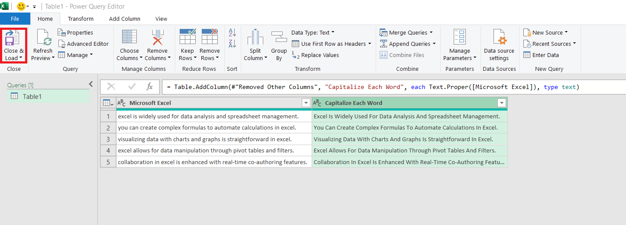Screen dimensions: 626x225
Task: Click Enter Data
Action: (541, 55)
